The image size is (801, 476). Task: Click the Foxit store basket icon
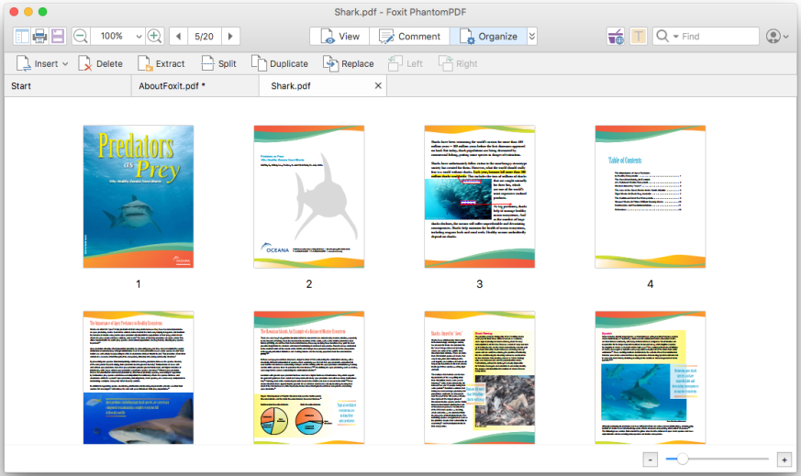click(616, 37)
